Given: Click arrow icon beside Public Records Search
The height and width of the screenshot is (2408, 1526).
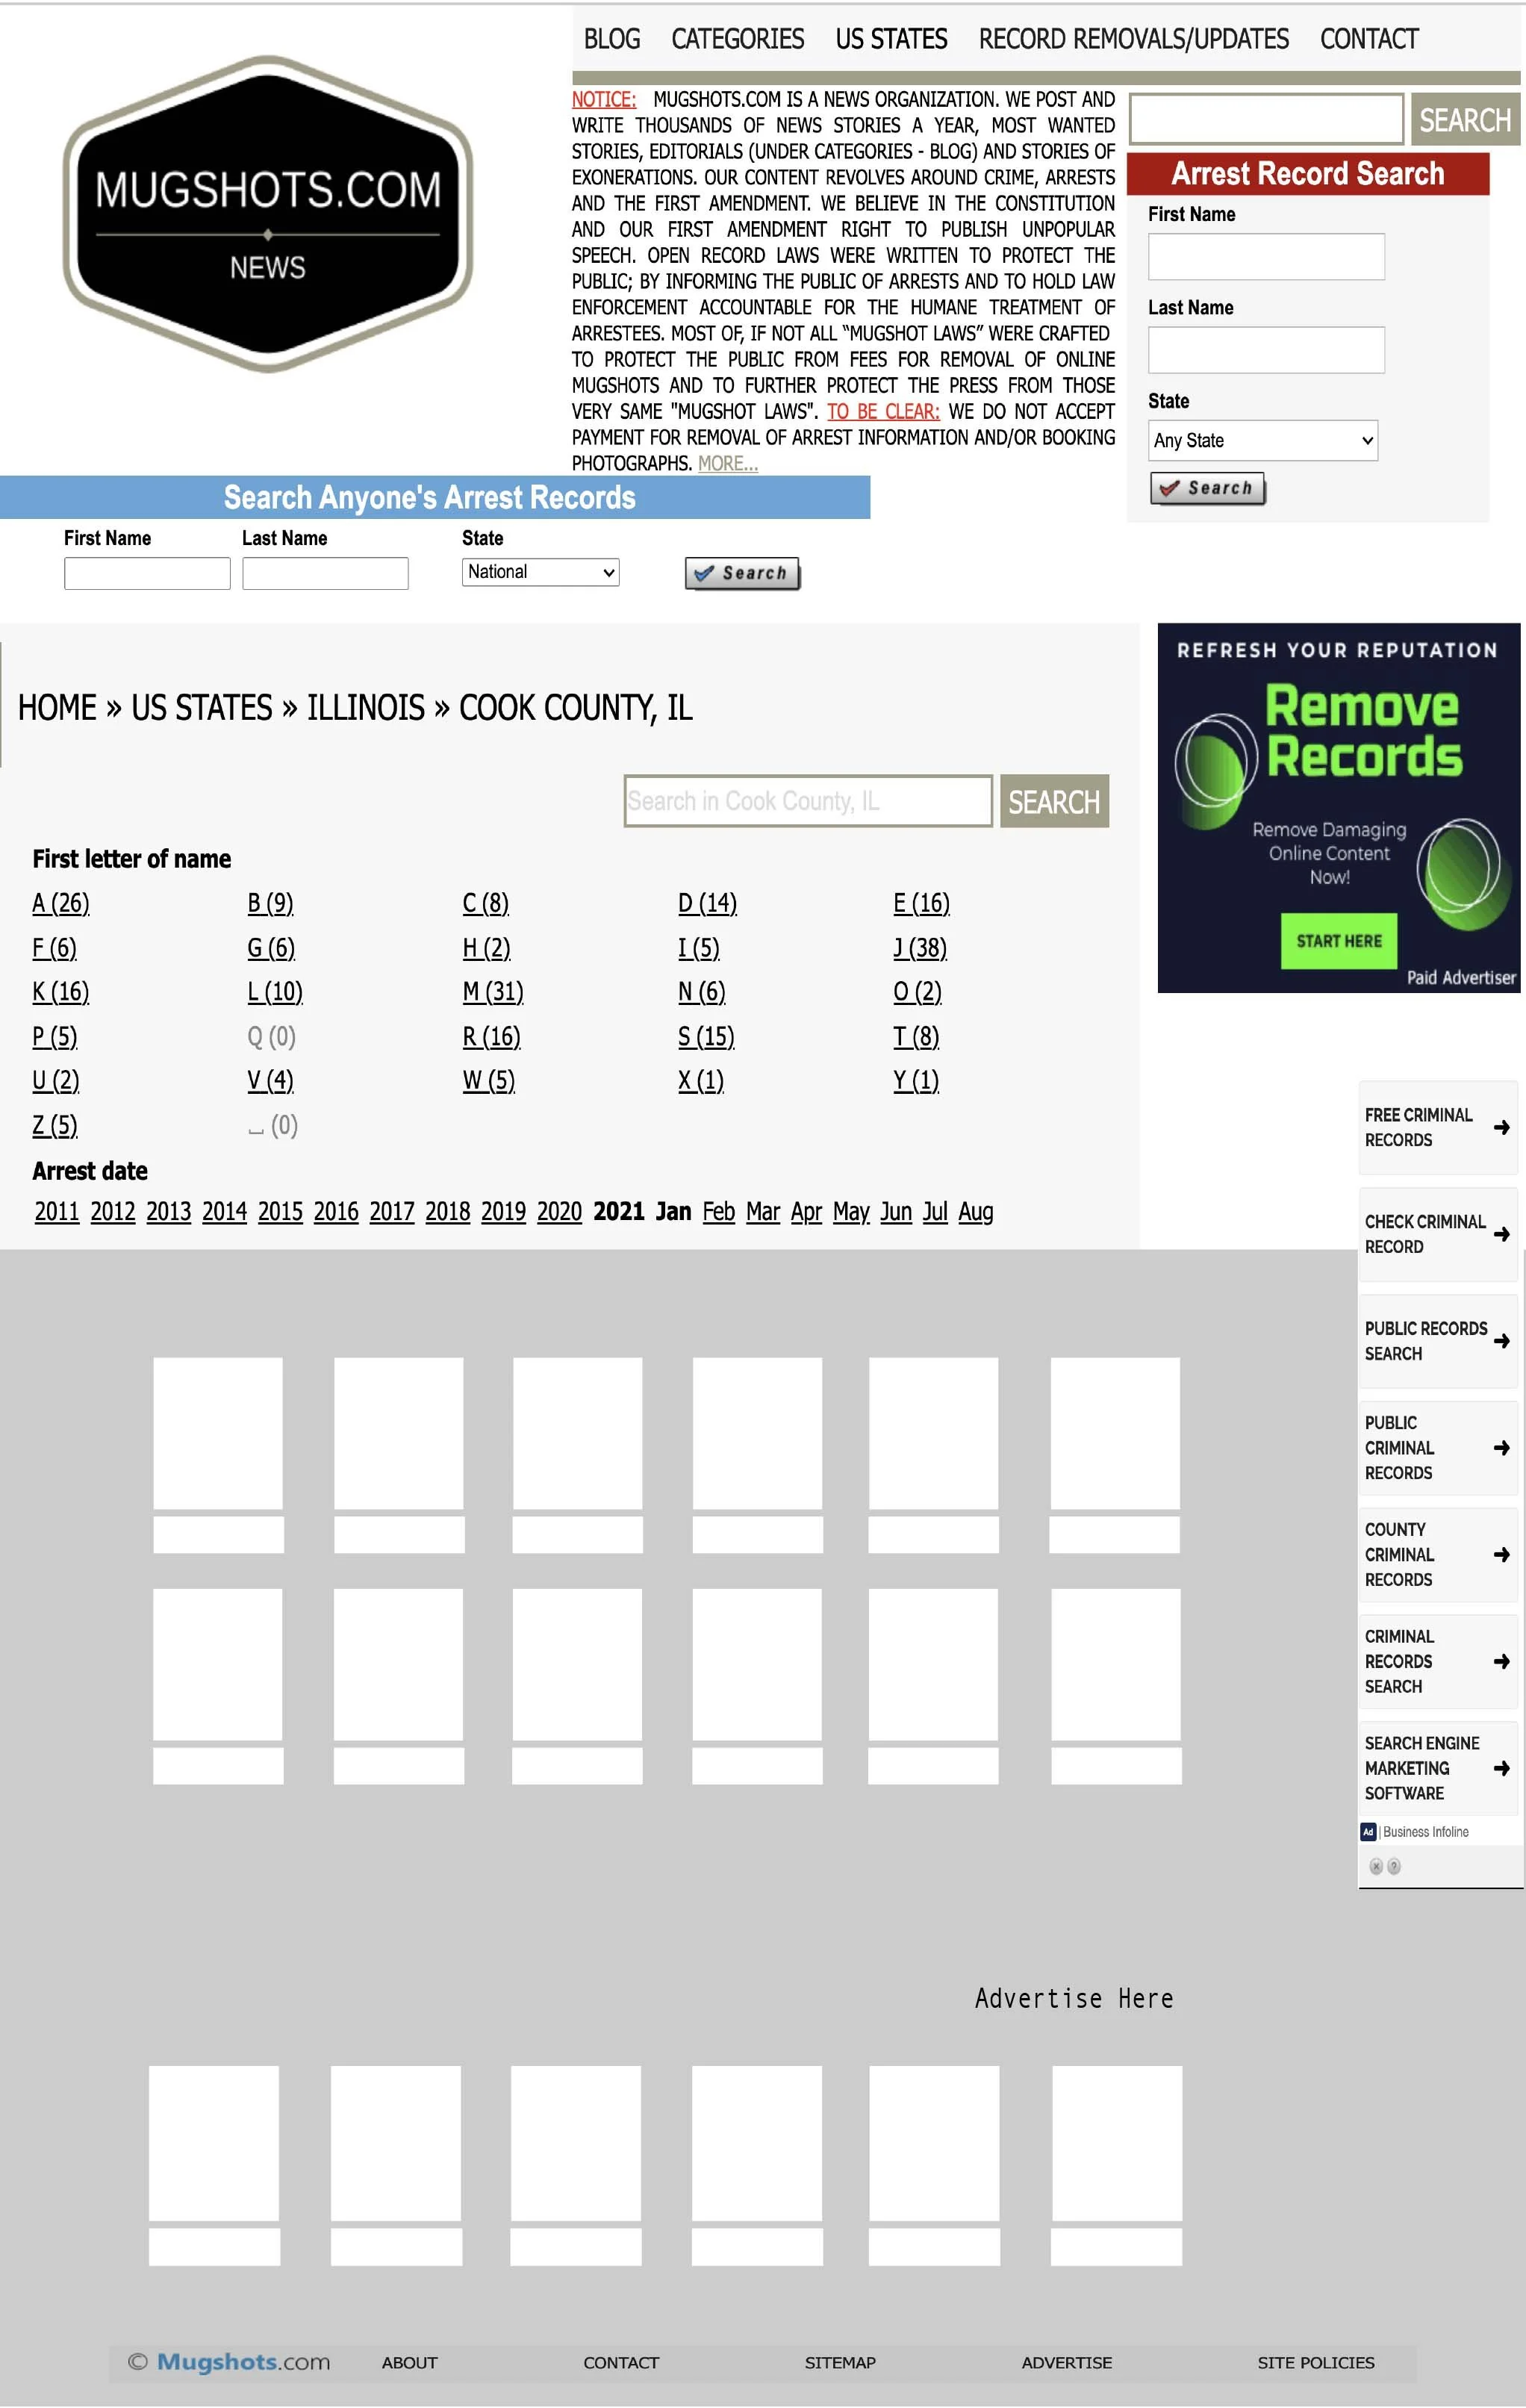Looking at the screenshot, I should pos(1501,1341).
